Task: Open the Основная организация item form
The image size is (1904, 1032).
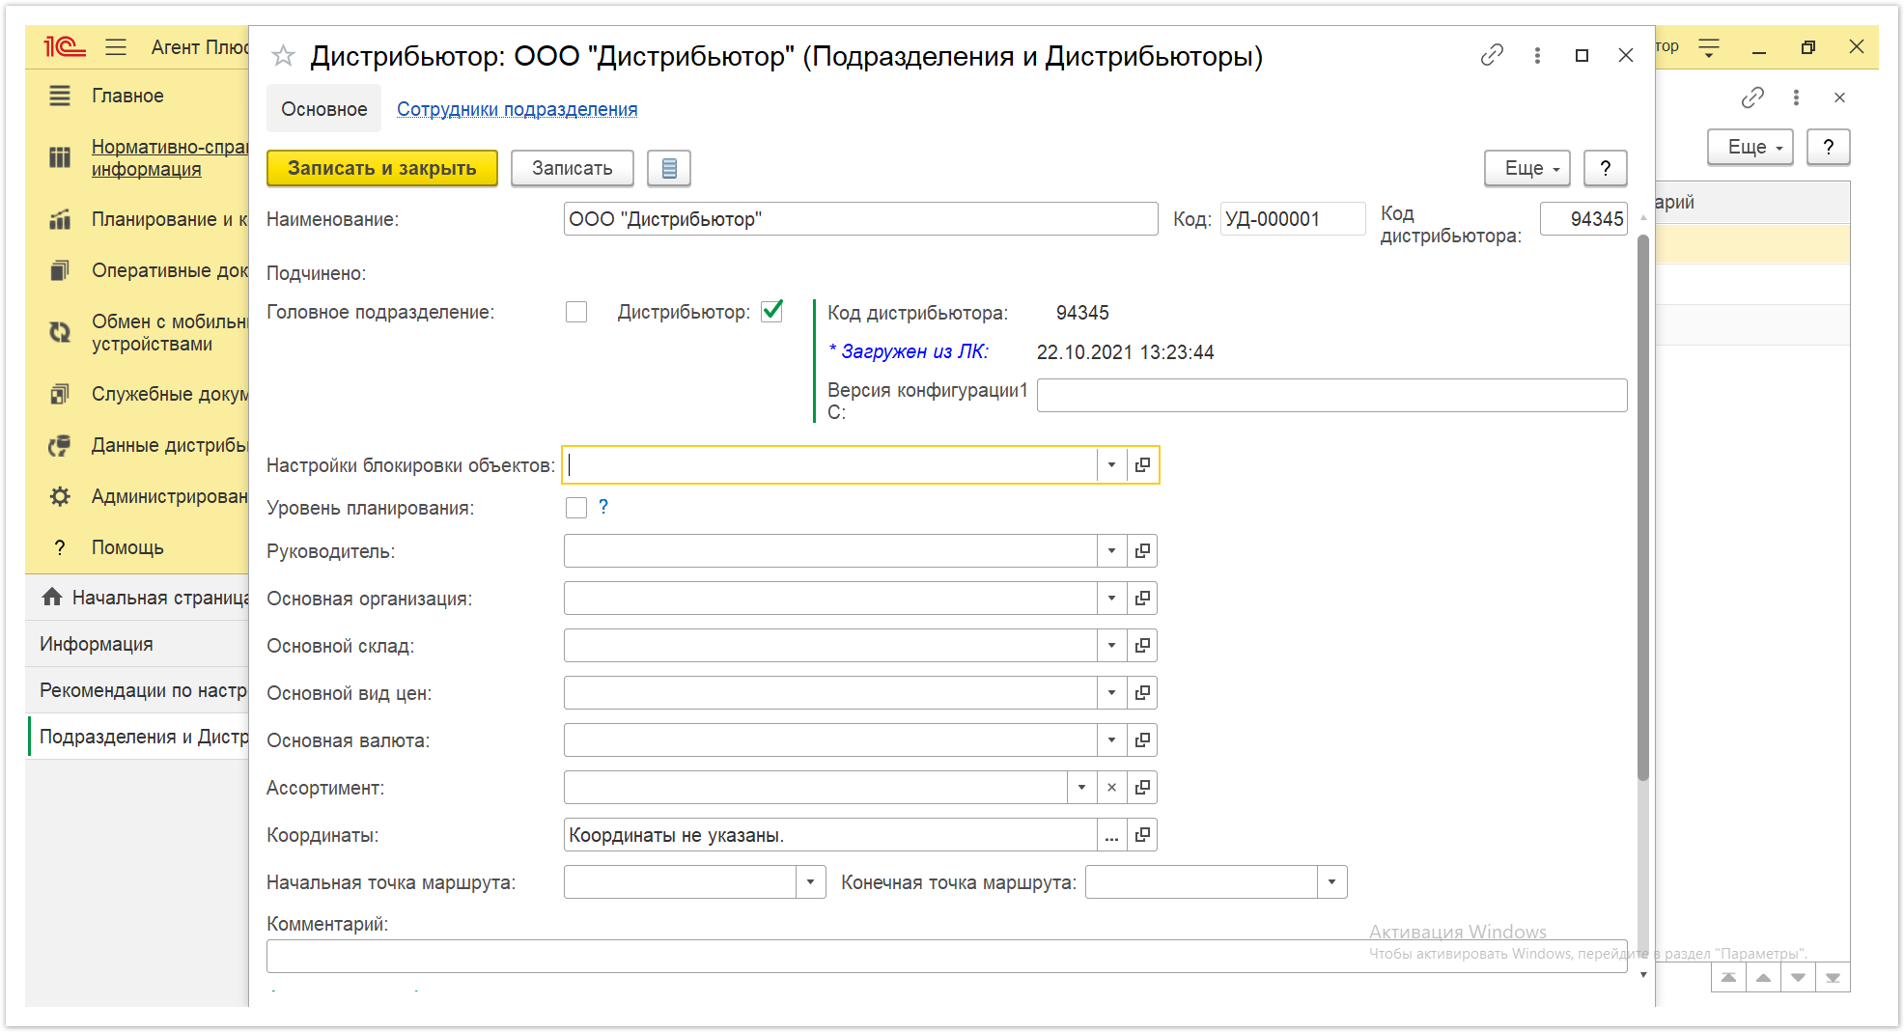Action: coord(1142,599)
